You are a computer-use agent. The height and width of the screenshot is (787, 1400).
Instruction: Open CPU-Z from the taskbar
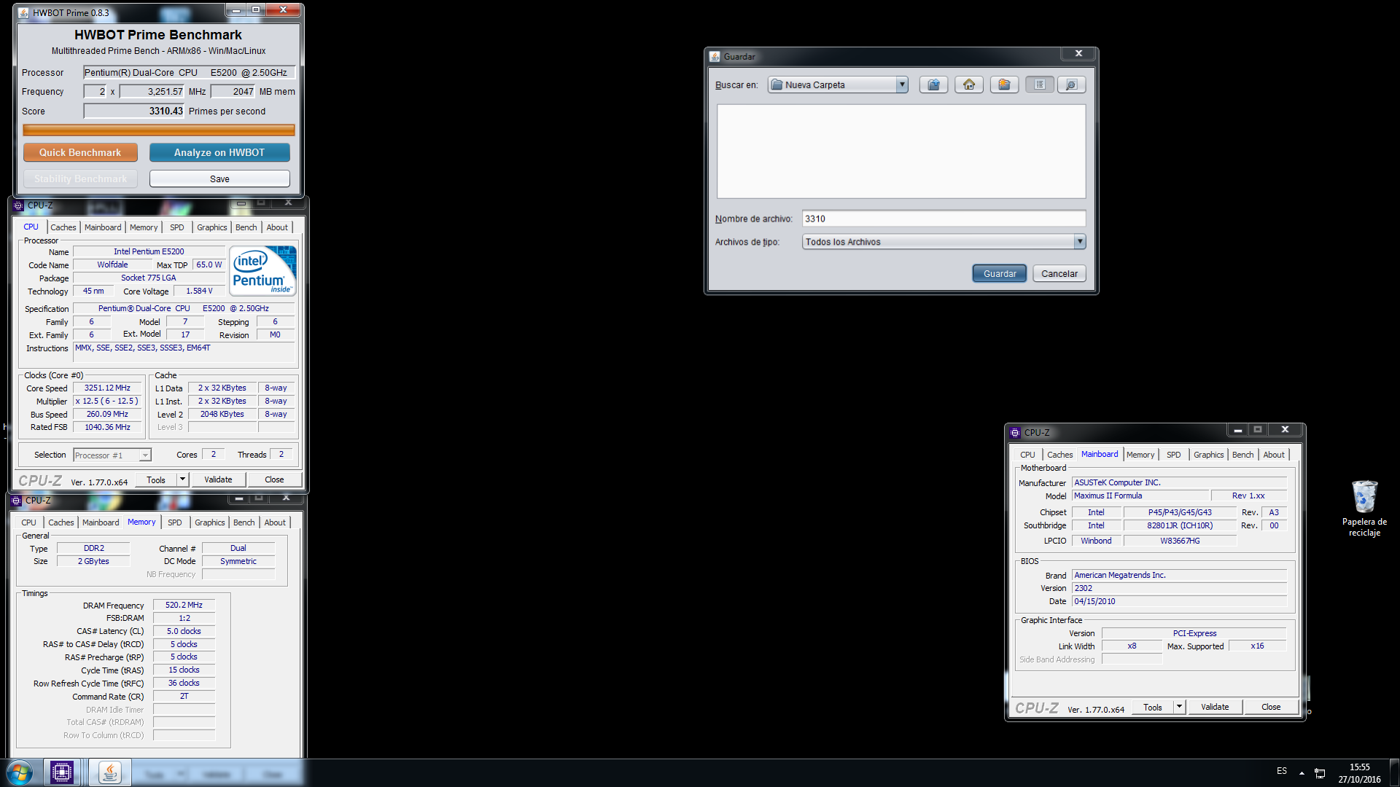click(62, 772)
